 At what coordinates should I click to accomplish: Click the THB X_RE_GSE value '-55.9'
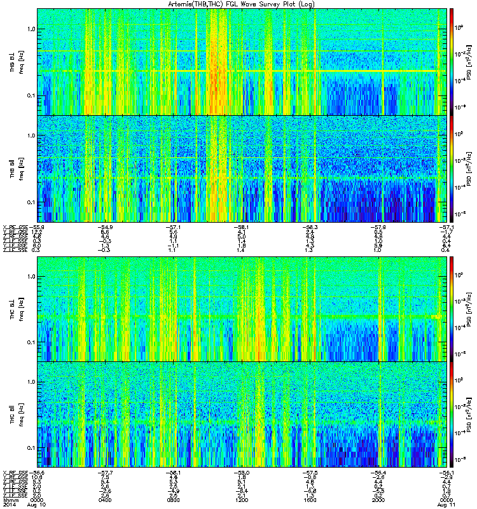click(37, 227)
